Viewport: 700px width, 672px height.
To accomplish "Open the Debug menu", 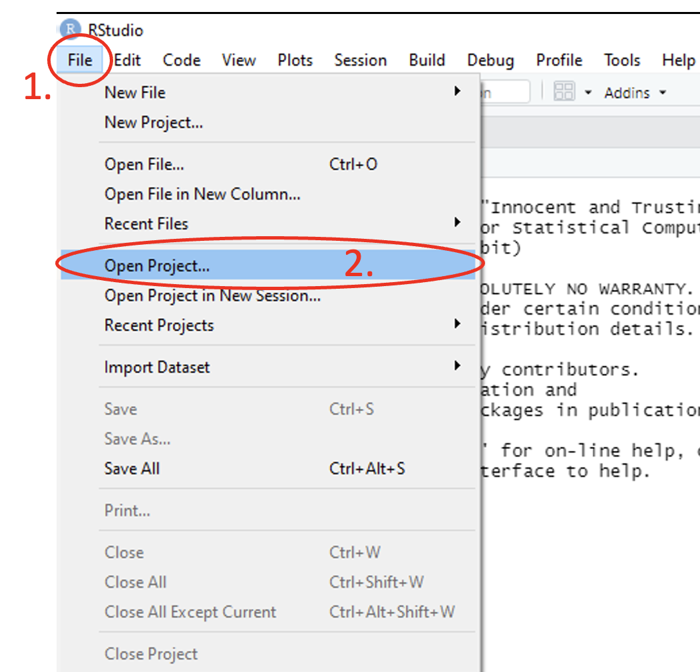I will [490, 61].
